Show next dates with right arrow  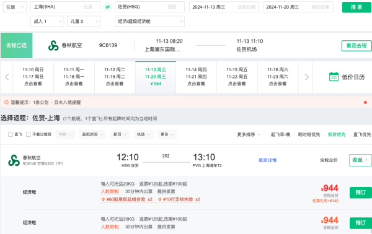[x=306, y=77]
